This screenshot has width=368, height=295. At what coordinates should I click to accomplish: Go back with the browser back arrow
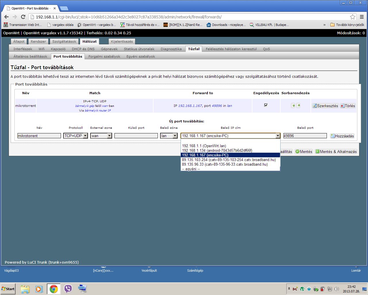[x=6, y=17]
